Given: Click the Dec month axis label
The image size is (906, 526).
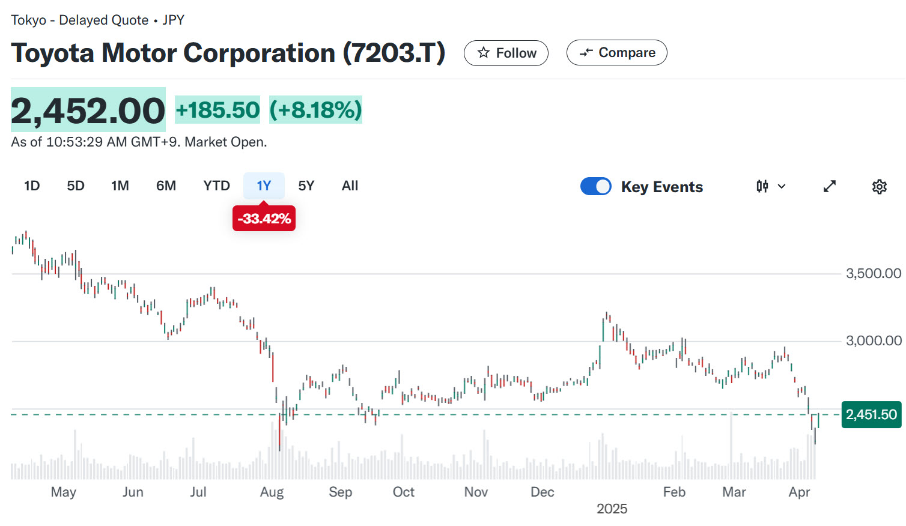Looking at the screenshot, I should tap(542, 492).
